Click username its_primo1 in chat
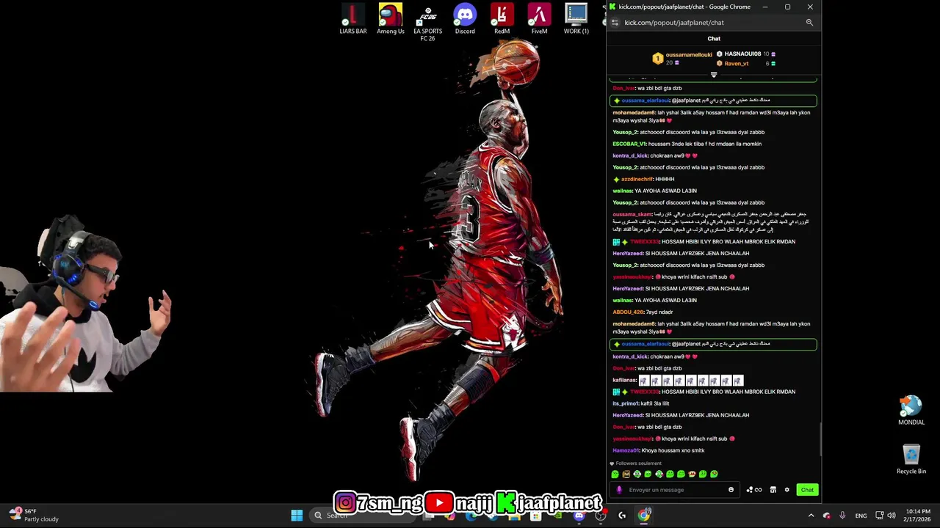 pyautogui.click(x=626, y=403)
